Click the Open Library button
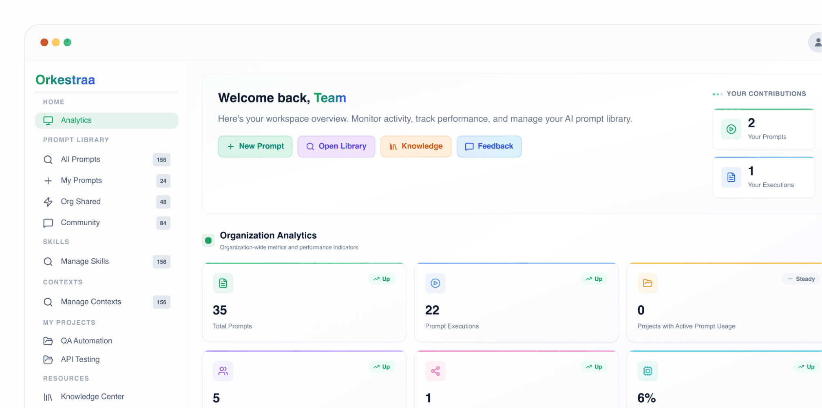Viewport: 822px width, 408px height. coord(336,146)
